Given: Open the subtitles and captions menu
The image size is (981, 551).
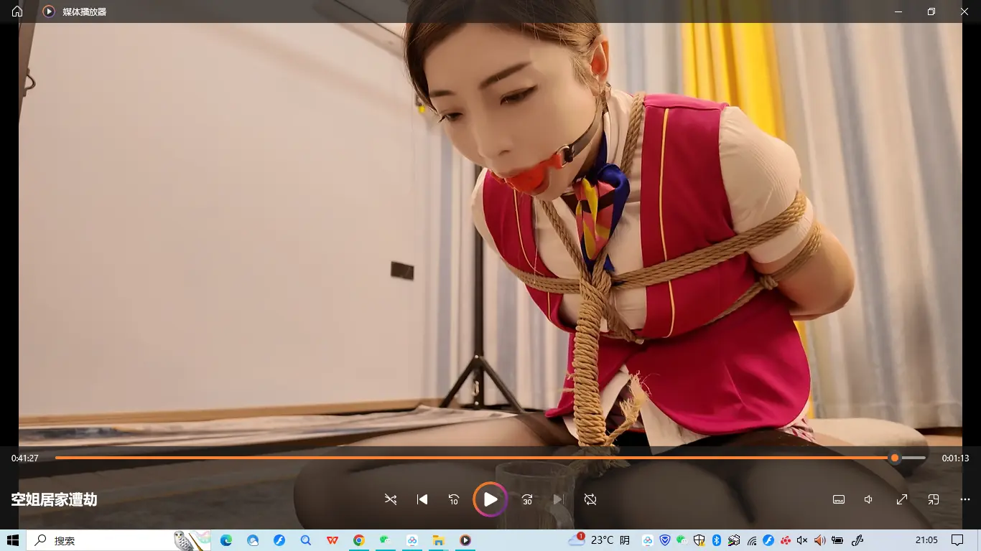Looking at the screenshot, I should click(x=838, y=499).
